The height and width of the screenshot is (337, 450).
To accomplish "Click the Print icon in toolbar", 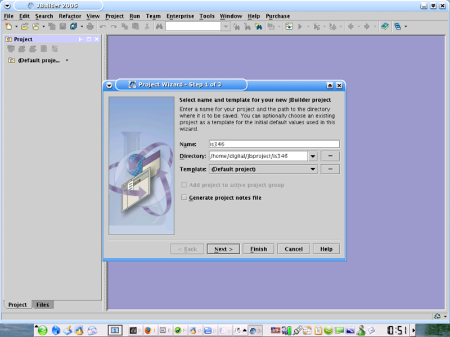I will coord(90,26).
